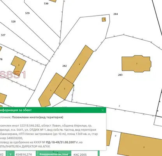This screenshot has height=156, width=162.
Task: Click the long building 3 in parcel 282
Action: 79,64
